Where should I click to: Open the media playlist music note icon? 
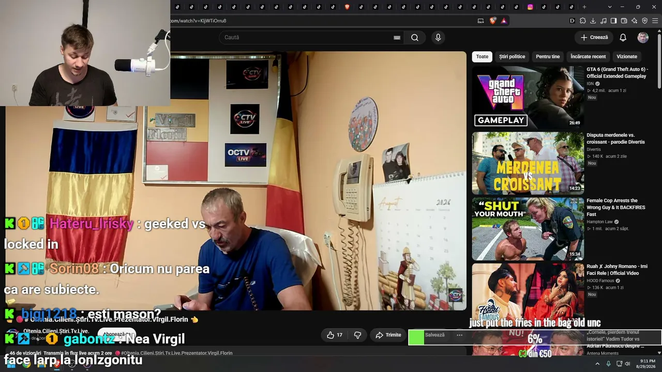coord(603,21)
